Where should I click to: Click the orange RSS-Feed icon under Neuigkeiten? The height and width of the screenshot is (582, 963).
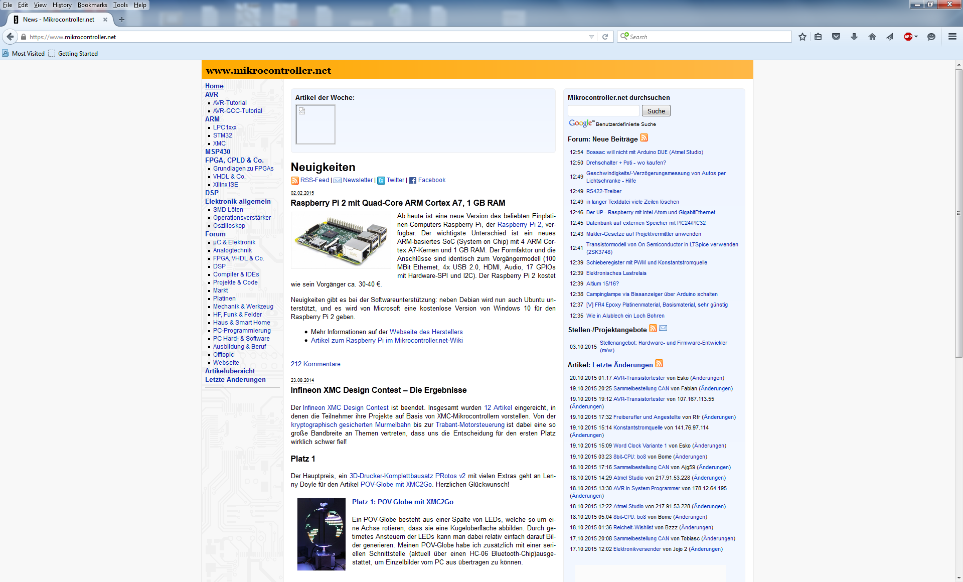[295, 181]
